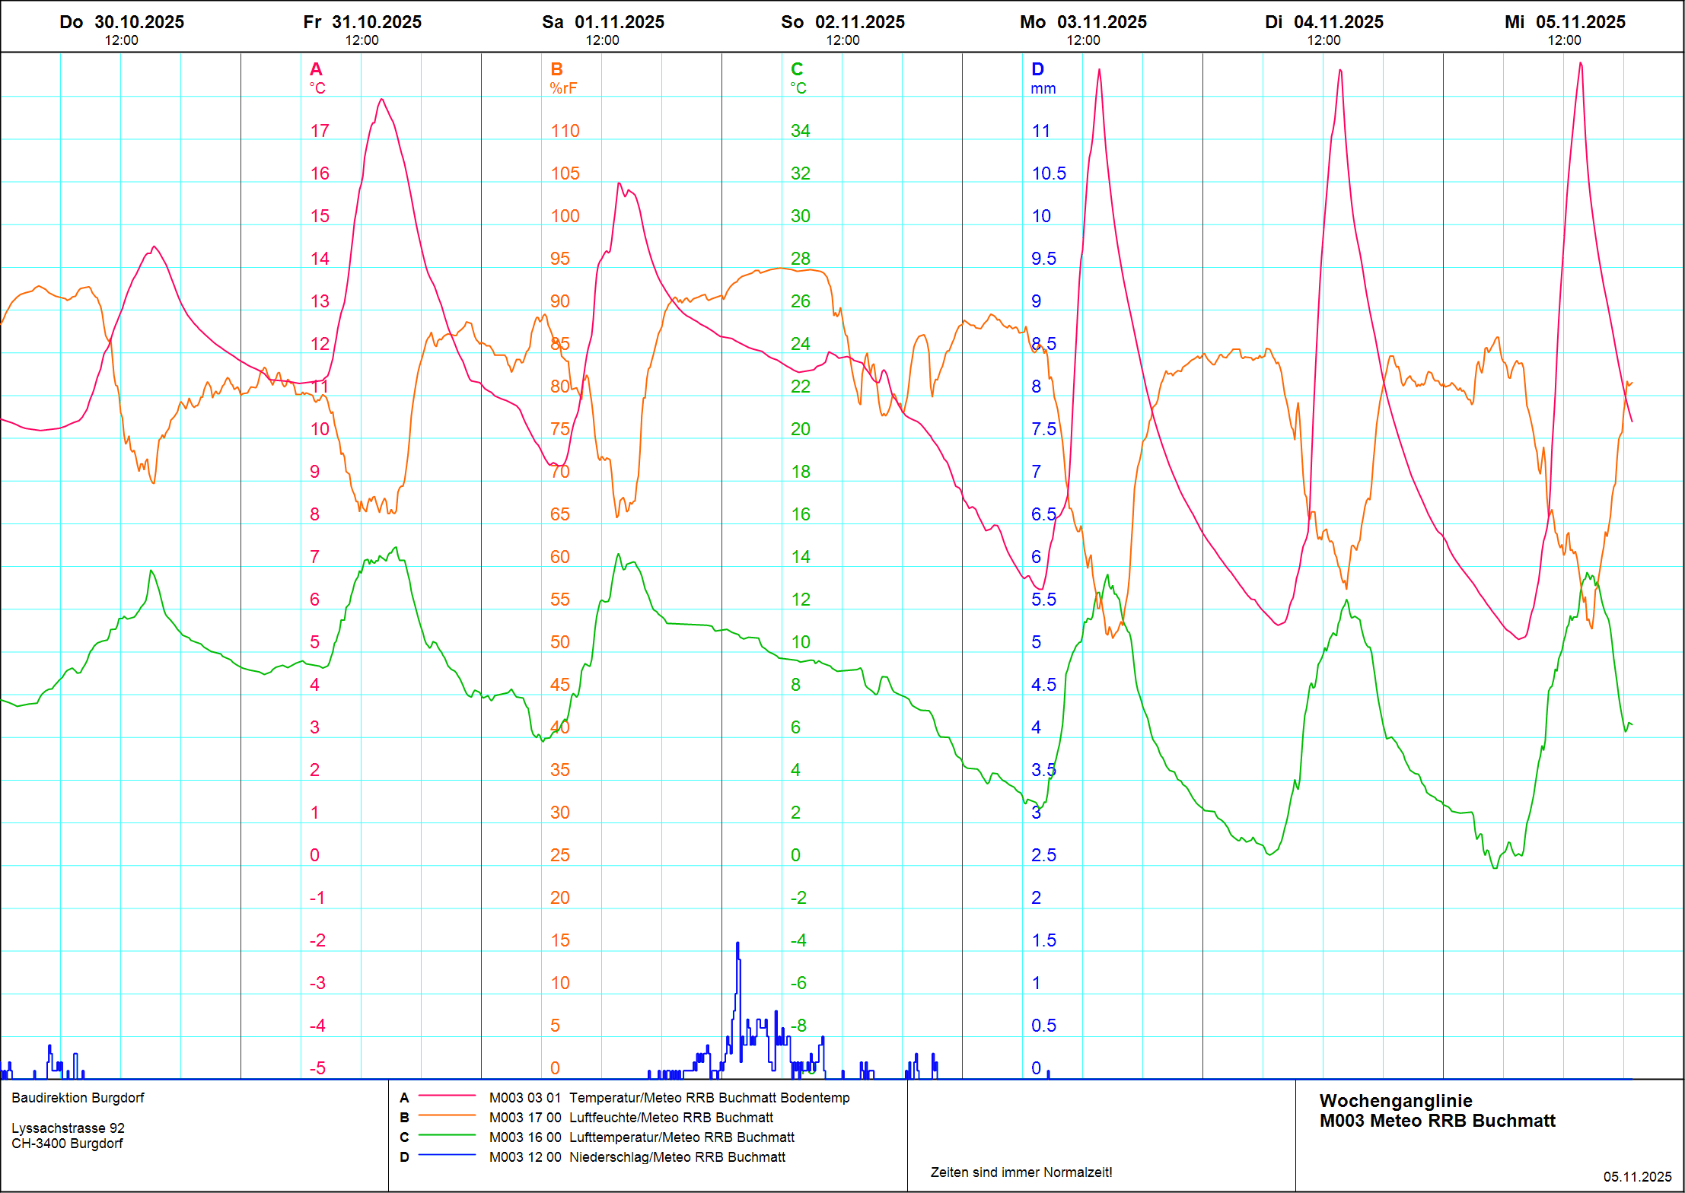The width and height of the screenshot is (1685, 1193).
Task: Select the So 02.11.2025 date header
Action: click(x=842, y=22)
